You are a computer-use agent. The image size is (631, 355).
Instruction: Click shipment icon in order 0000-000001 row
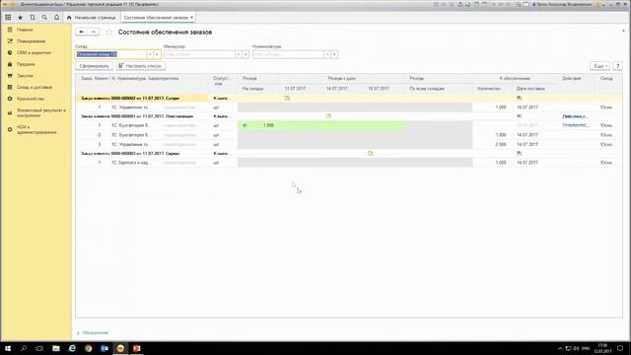click(x=328, y=116)
